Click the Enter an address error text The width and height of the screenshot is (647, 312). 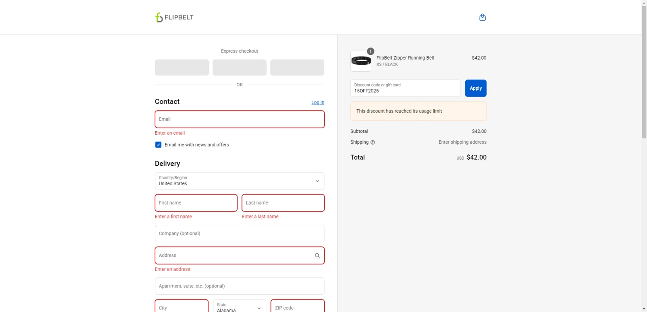pos(173,269)
